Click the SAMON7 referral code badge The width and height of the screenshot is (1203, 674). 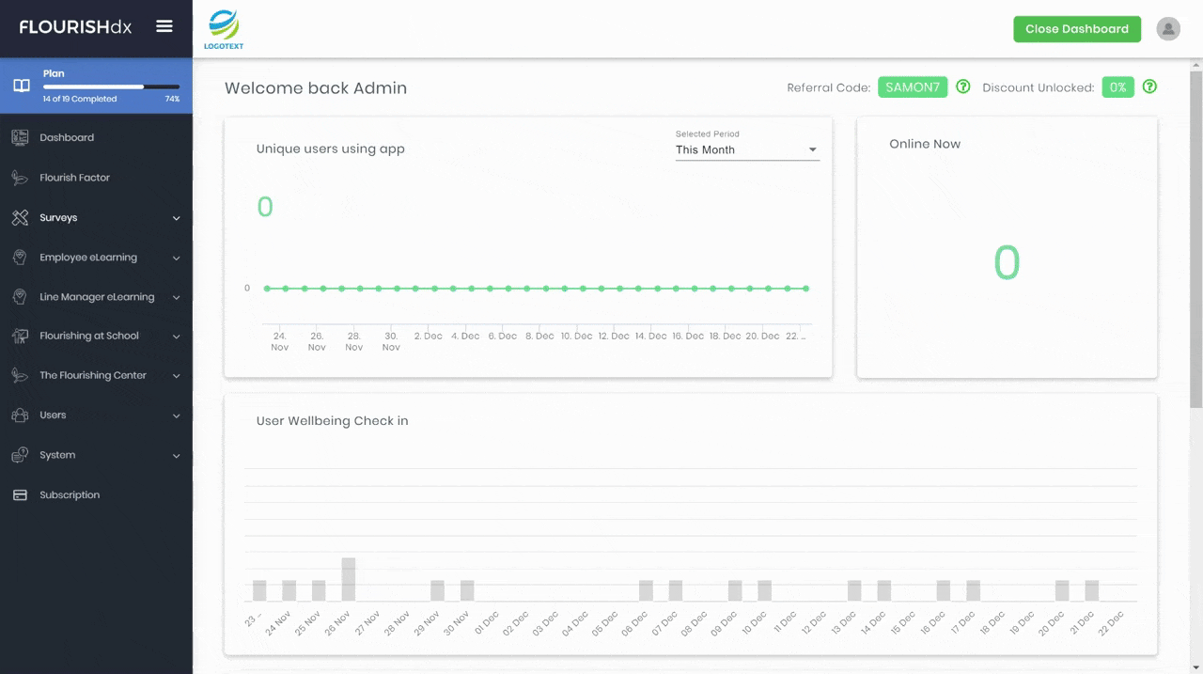coord(913,87)
